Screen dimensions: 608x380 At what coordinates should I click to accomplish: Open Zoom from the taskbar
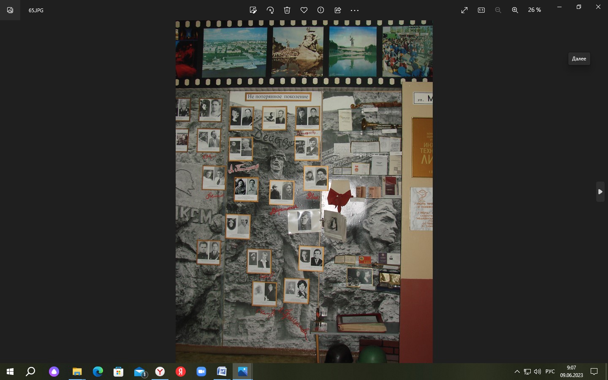[x=201, y=372]
